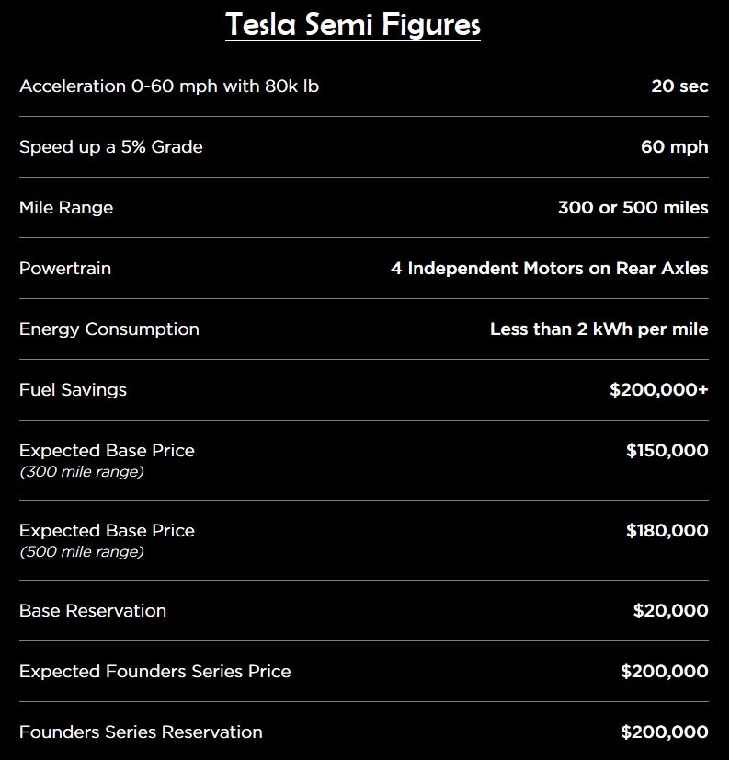Select the Mile Range label
The width and height of the screenshot is (730, 761).
(66, 208)
